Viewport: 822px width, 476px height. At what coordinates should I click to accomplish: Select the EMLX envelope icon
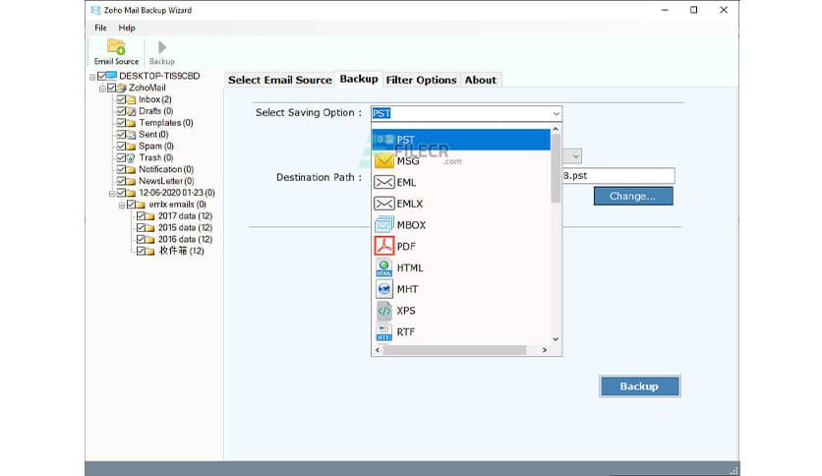(383, 204)
